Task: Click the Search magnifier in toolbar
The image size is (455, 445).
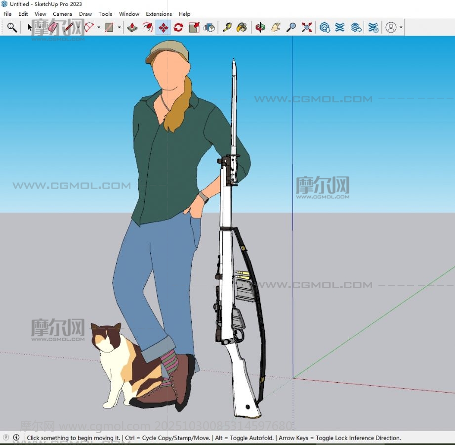Action: point(12,28)
